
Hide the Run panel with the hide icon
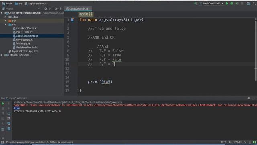click(254, 98)
